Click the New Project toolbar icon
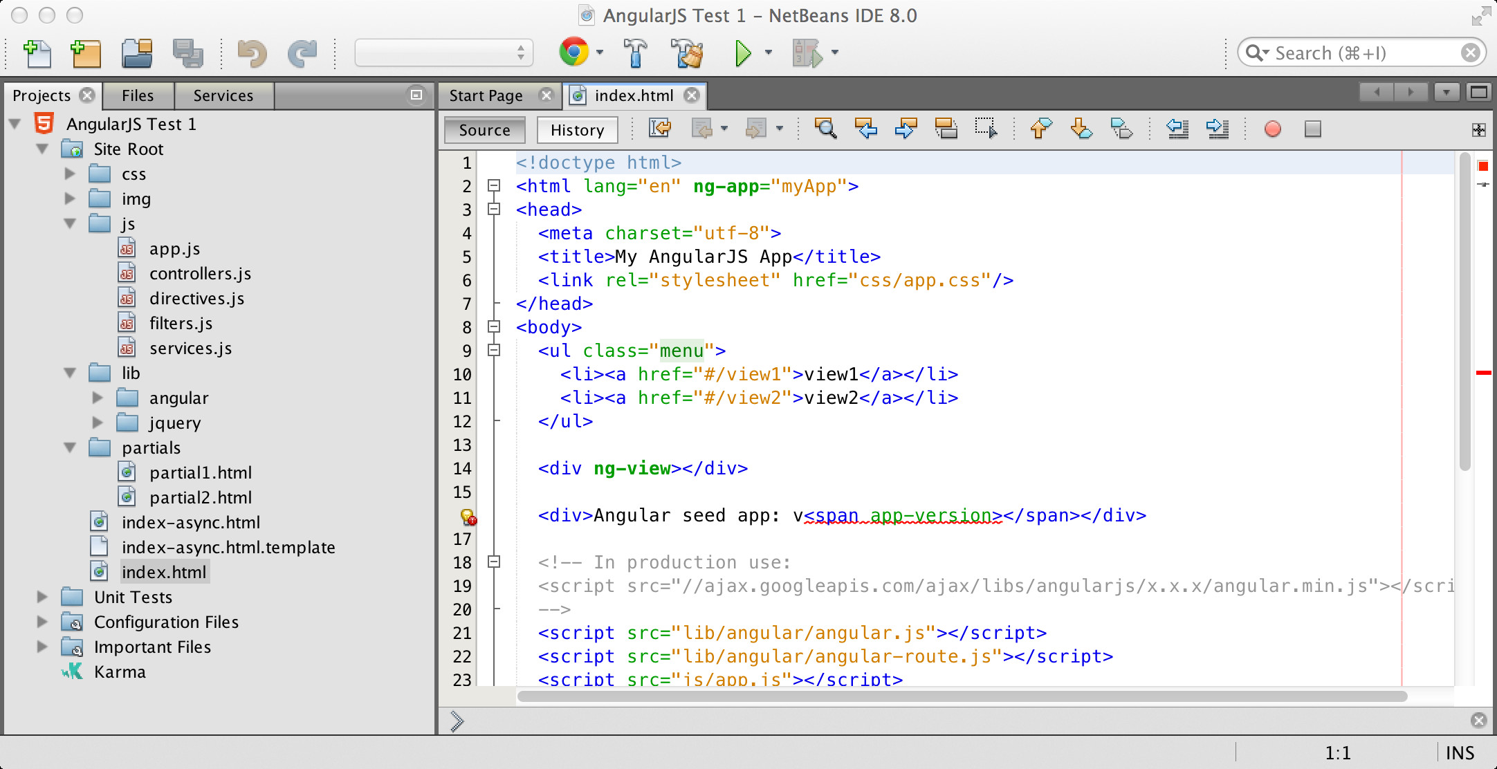1497x769 pixels. (86, 53)
